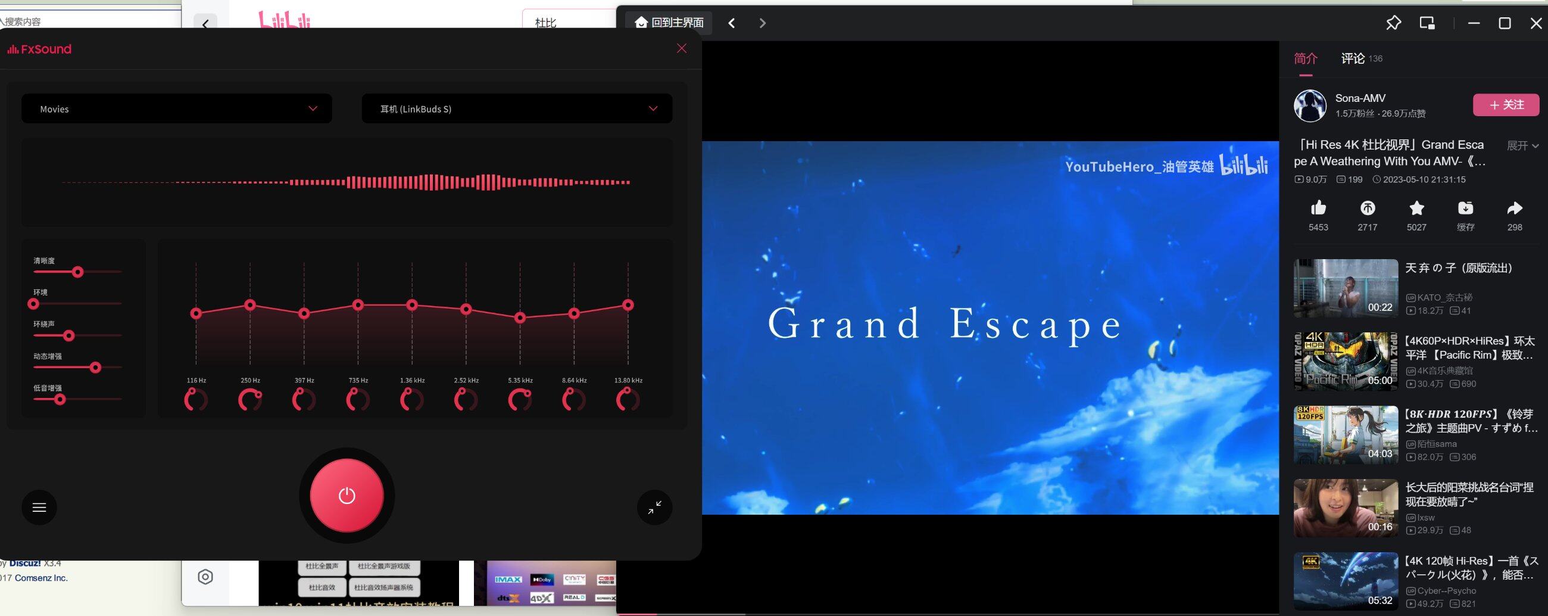
Task: Click the 4K音乐典藏馆 uploader name
Action: [1445, 371]
